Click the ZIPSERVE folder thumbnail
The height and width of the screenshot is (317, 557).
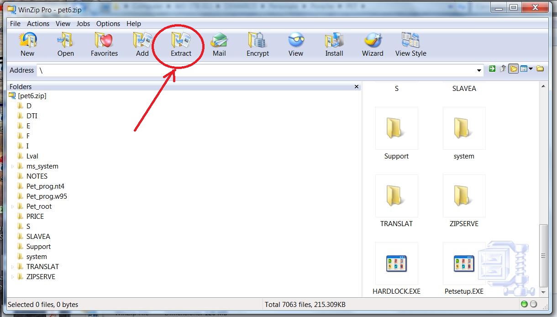click(x=464, y=196)
